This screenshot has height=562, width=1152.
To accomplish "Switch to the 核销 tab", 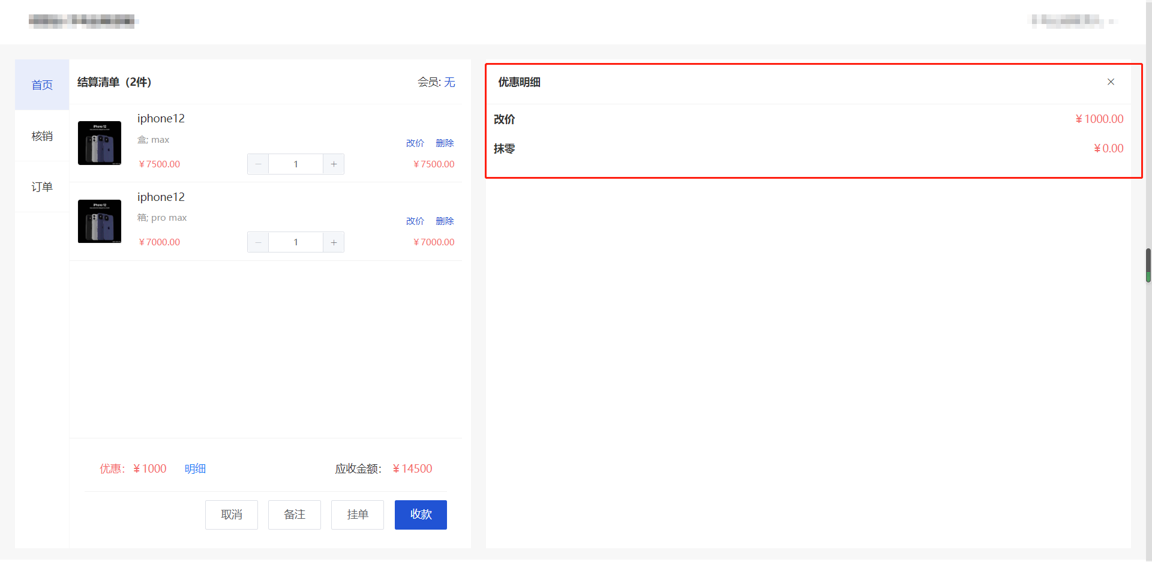I will tap(42, 136).
